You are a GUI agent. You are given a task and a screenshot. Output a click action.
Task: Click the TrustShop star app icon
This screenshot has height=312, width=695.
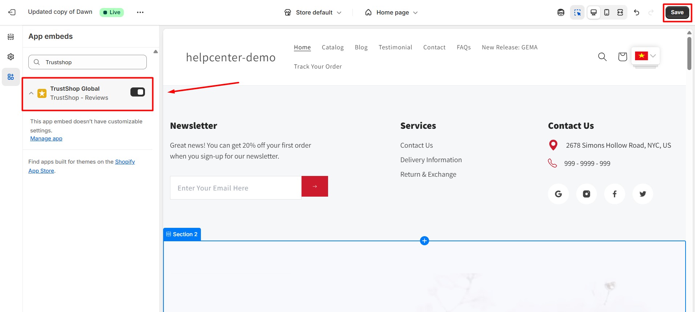point(42,94)
